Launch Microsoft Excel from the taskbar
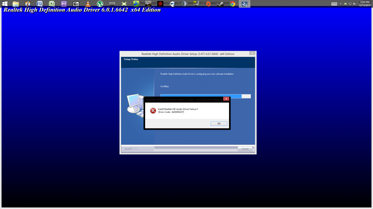 (52, 4)
